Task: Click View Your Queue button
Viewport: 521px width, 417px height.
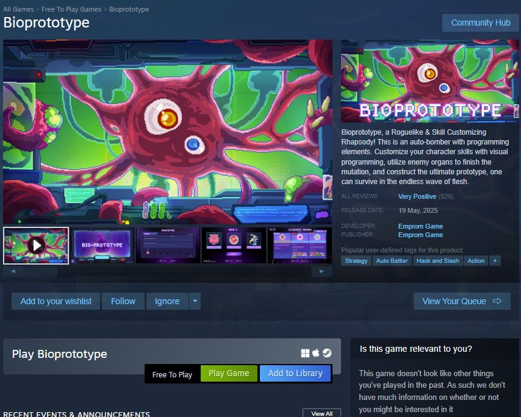Action: point(462,301)
